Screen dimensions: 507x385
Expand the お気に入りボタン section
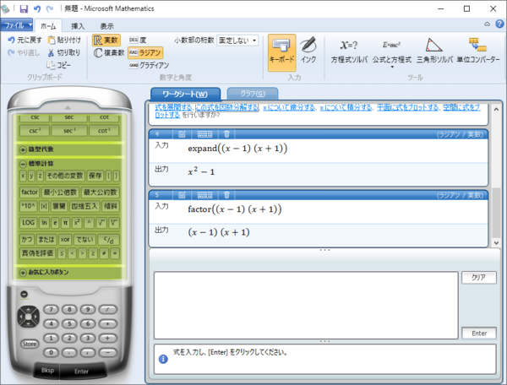pyautogui.click(x=23, y=273)
